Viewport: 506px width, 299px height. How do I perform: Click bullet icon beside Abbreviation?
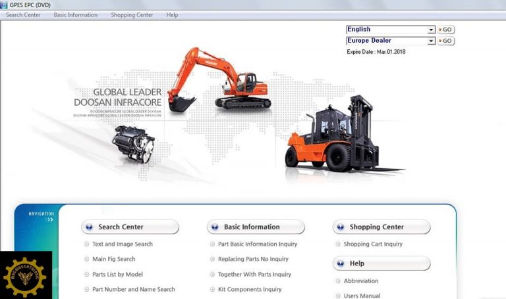(x=338, y=281)
